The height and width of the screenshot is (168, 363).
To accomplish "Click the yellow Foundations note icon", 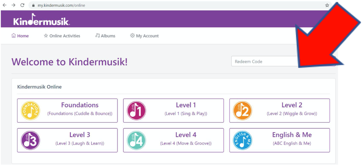I will pos(30,111).
